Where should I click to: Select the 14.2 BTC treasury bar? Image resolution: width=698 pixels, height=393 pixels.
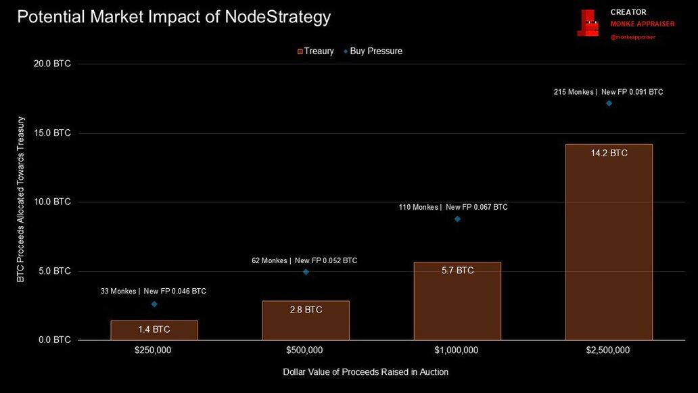pos(609,242)
